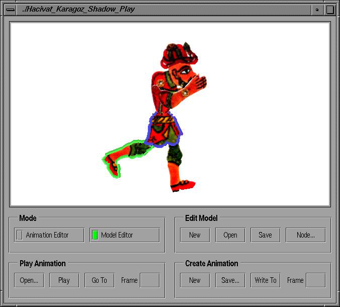Open the Node... dialog
The width and height of the screenshot is (340, 307).
coord(305,235)
